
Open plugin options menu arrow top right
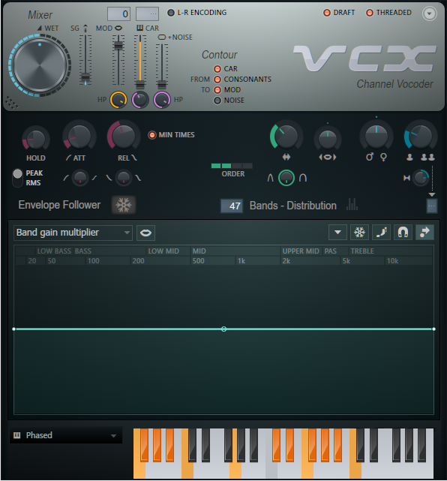429,14
